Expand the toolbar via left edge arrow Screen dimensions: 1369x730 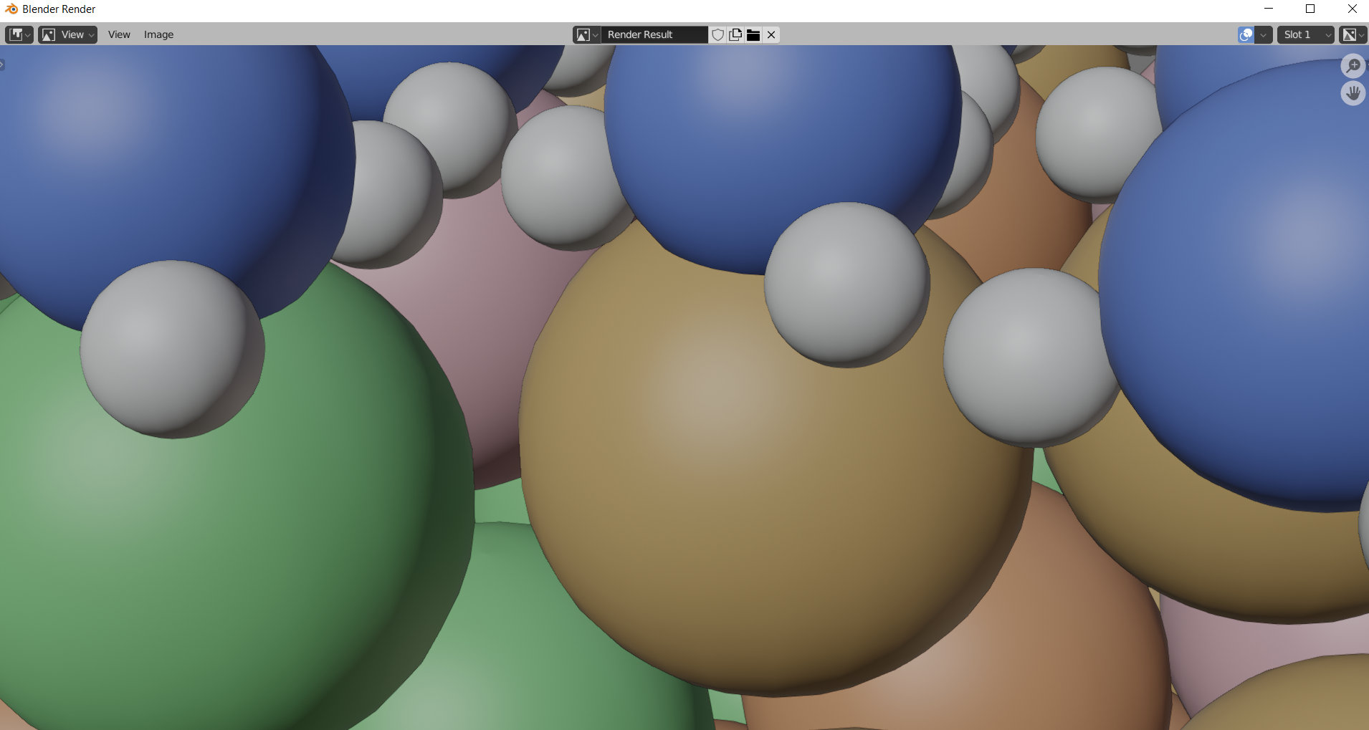[2, 64]
